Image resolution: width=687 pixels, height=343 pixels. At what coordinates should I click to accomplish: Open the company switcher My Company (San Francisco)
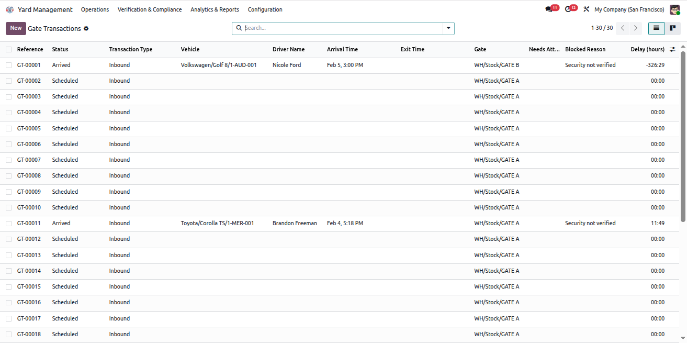(x=629, y=9)
